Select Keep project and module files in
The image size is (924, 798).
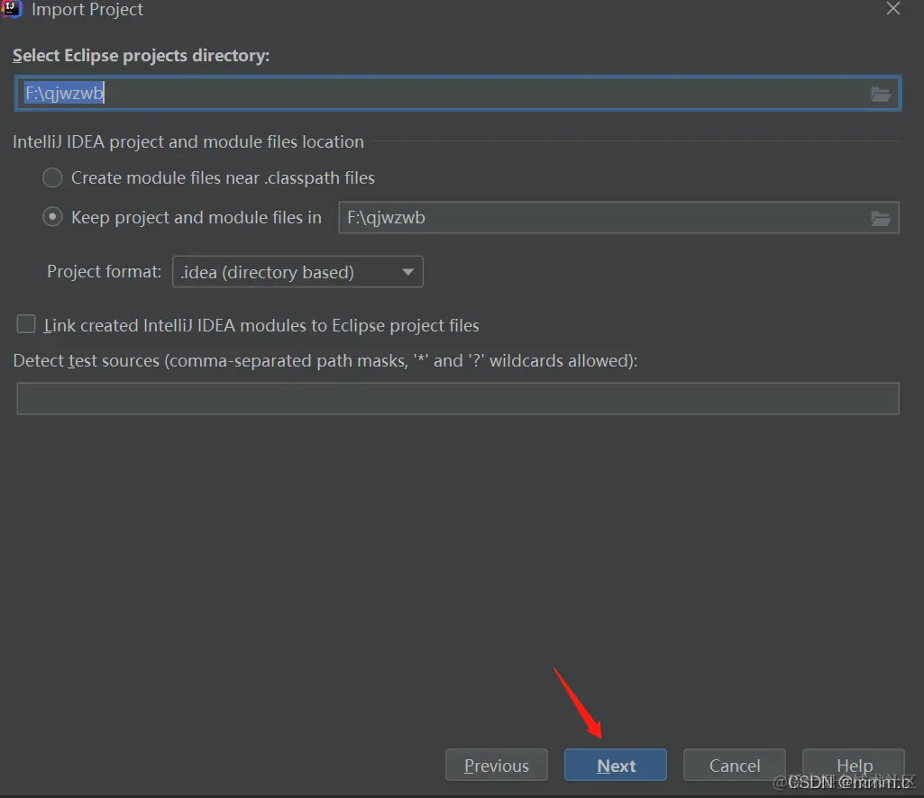pos(52,217)
